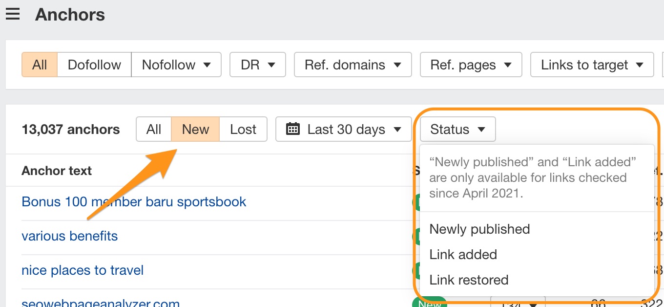This screenshot has width=664, height=307.
Task: Collapse the Status dropdown
Action: (x=457, y=129)
